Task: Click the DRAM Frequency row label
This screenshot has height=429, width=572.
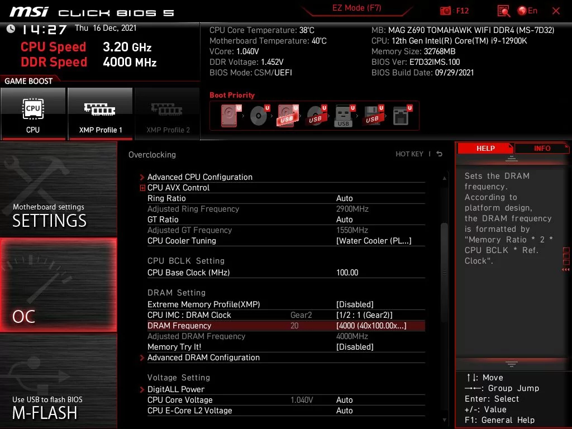Action: [x=179, y=326]
